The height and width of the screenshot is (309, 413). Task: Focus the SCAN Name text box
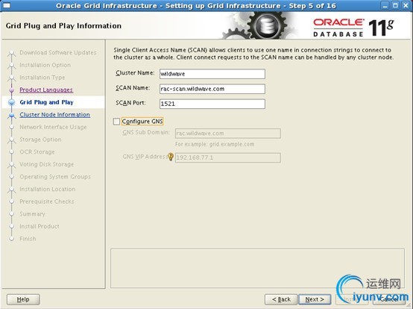click(212, 89)
